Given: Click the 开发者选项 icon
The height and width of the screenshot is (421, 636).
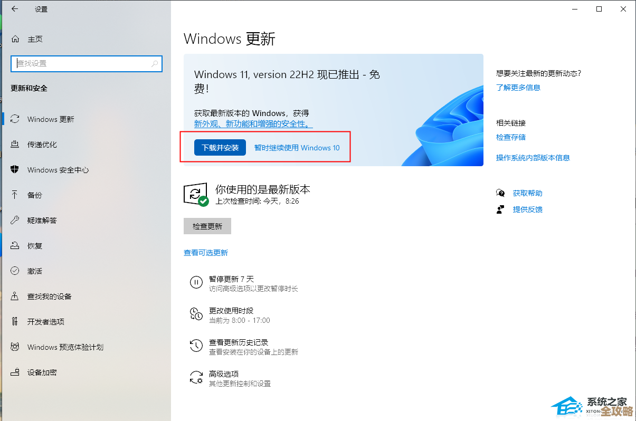Looking at the screenshot, I should [x=15, y=321].
